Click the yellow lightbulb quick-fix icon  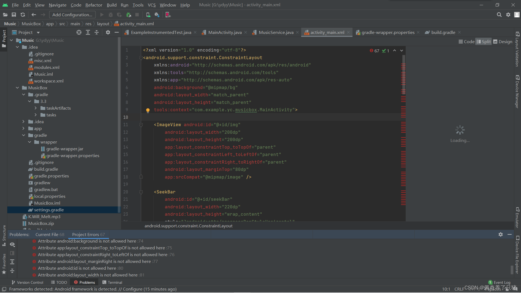tap(148, 110)
